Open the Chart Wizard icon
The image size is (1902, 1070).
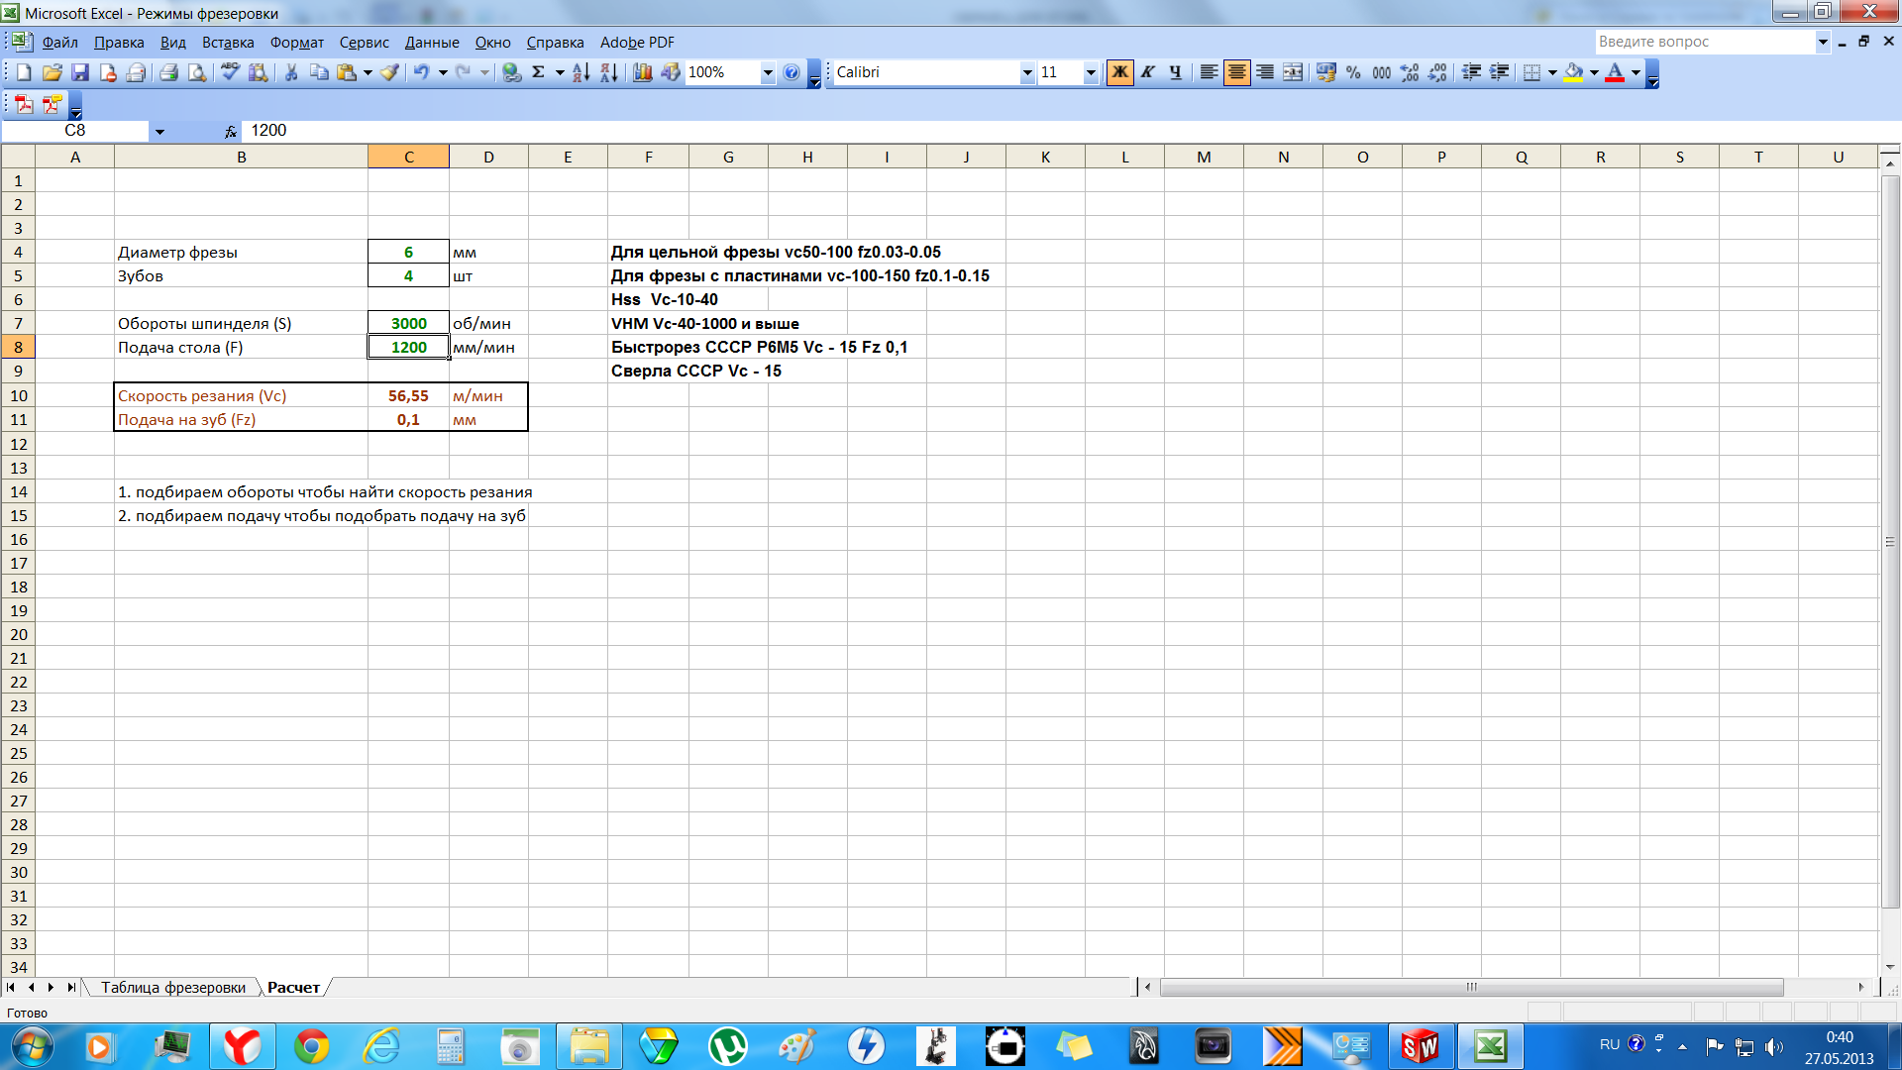coord(642,72)
